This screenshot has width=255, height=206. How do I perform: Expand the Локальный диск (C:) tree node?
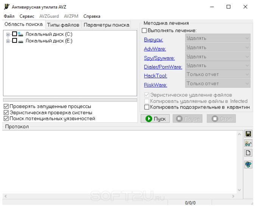(x=8, y=35)
